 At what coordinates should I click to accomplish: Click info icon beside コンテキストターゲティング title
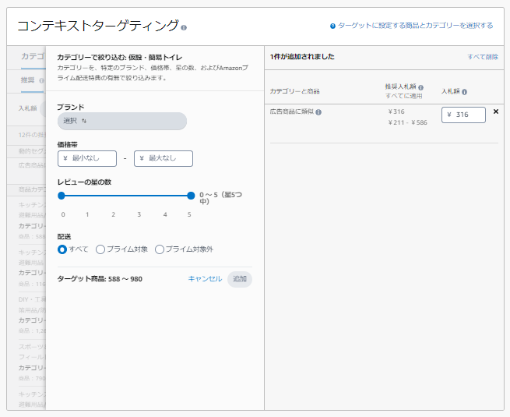pyautogui.click(x=184, y=27)
